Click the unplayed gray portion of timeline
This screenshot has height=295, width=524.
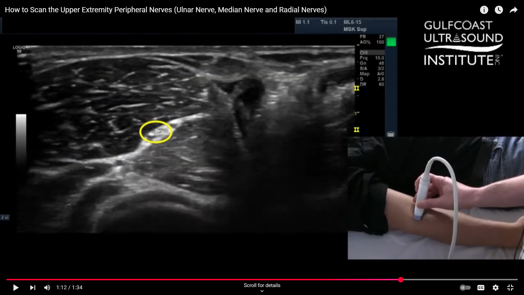coord(461,279)
